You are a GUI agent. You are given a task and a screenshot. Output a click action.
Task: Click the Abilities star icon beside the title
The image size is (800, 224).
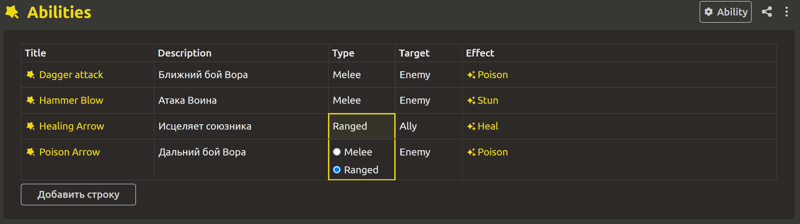[12, 12]
